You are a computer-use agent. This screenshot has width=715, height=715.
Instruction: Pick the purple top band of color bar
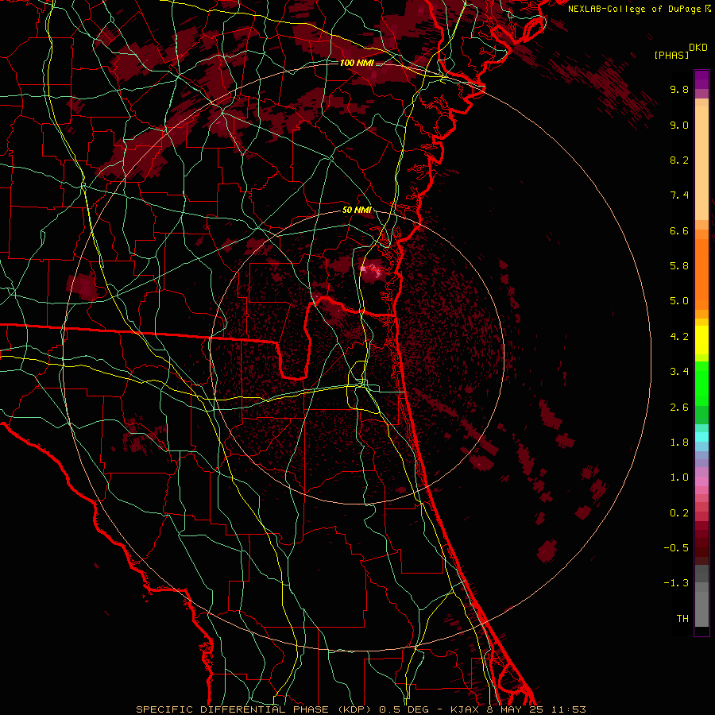701,79
